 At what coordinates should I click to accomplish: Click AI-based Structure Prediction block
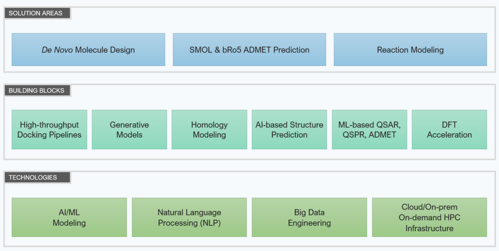tap(289, 129)
